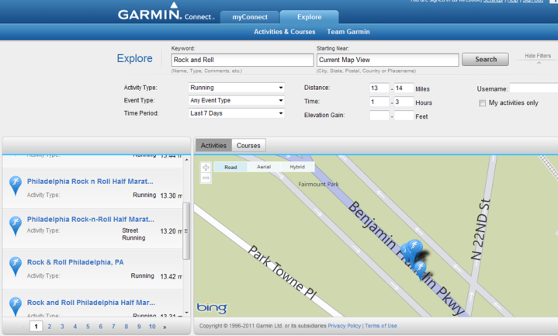Viewport: 558px width, 336px height.
Task: Click the minimum Distance field
Action: coord(380,88)
